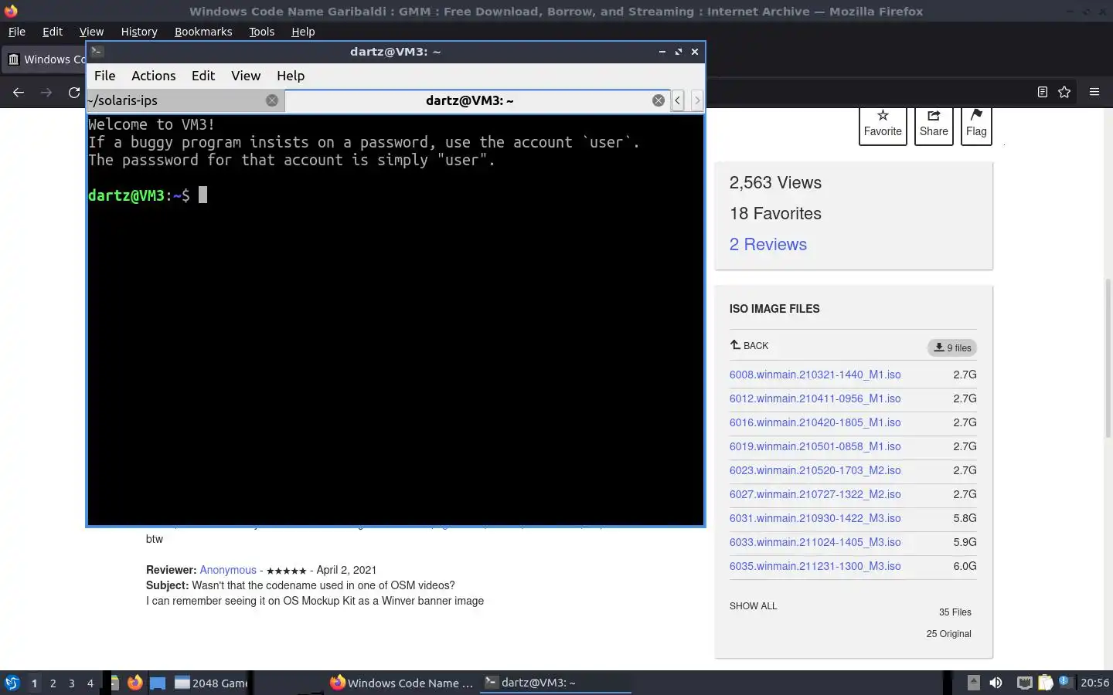Screen dimensions: 1113x695
Task: Open the Firefox File menu
Action: [16, 32]
